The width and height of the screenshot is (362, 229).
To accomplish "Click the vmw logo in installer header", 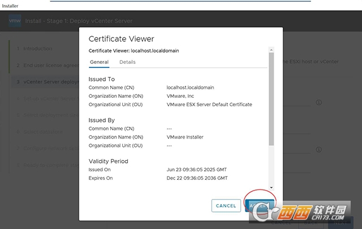I will [15, 21].
